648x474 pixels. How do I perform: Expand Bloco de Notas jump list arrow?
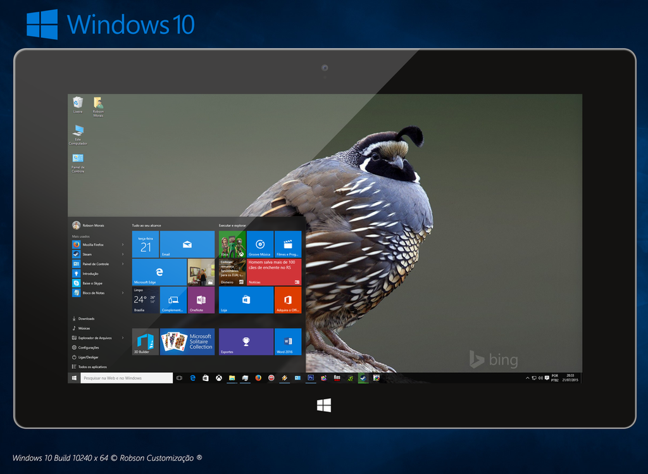(x=123, y=292)
